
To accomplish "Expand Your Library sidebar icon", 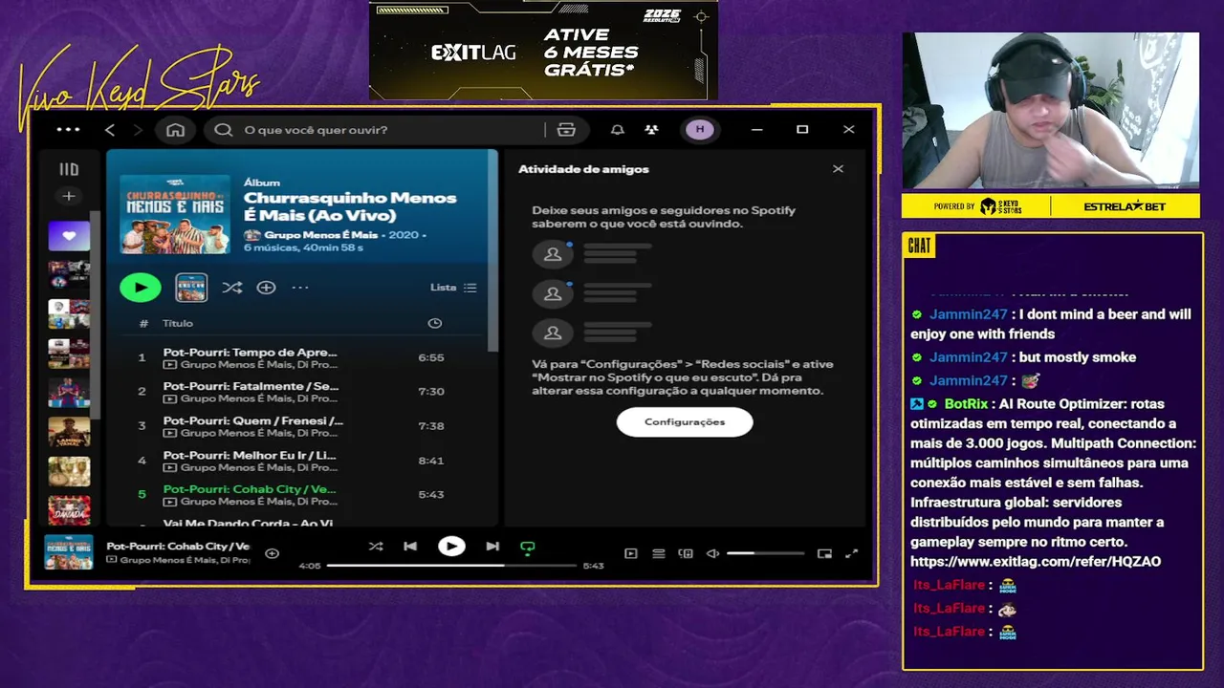I will click(x=69, y=169).
